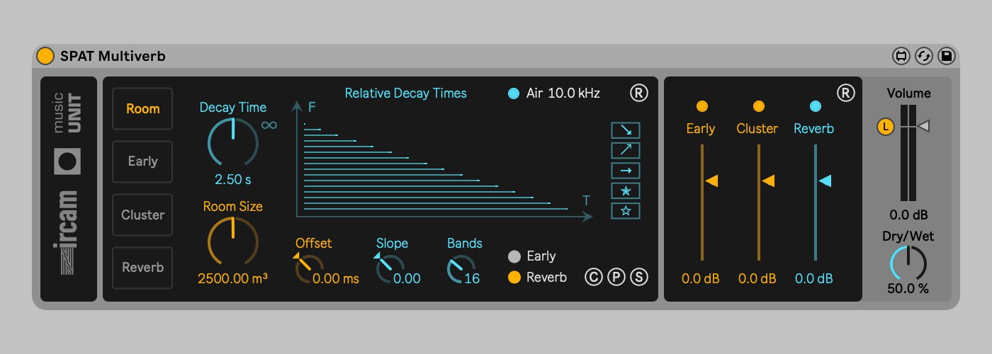The width and height of the screenshot is (992, 354).
Task: Click the Dry/Wet knob
Action: tap(908, 264)
